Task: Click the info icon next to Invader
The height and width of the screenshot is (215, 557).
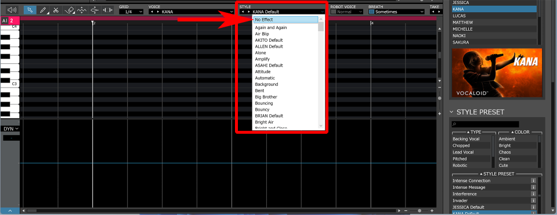Action: 533,201
